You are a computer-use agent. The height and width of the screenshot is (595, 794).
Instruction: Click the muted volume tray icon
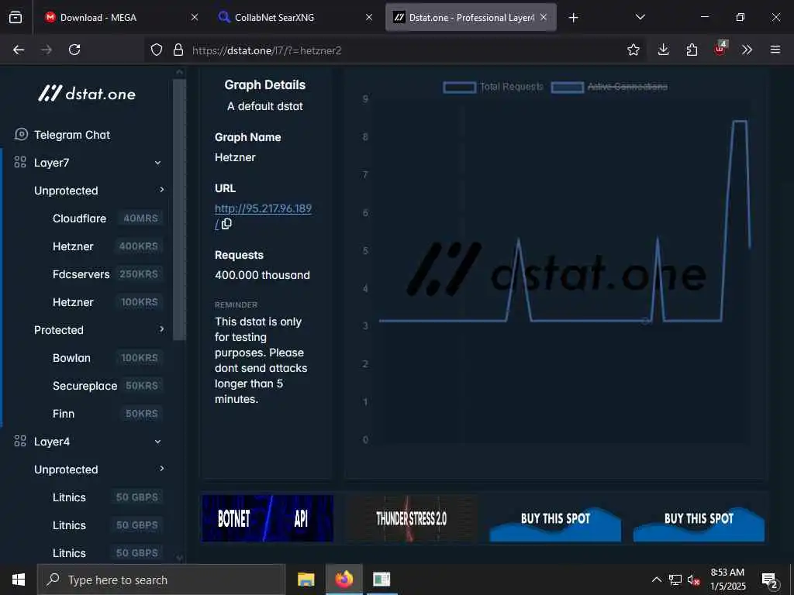[694, 580]
